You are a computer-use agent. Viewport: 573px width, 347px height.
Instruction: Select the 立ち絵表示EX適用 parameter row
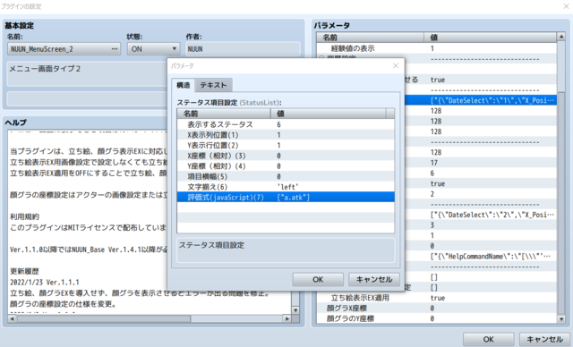click(437, 298)
